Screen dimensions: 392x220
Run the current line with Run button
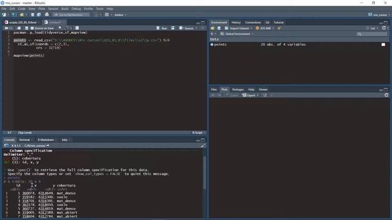click(162, 28)
